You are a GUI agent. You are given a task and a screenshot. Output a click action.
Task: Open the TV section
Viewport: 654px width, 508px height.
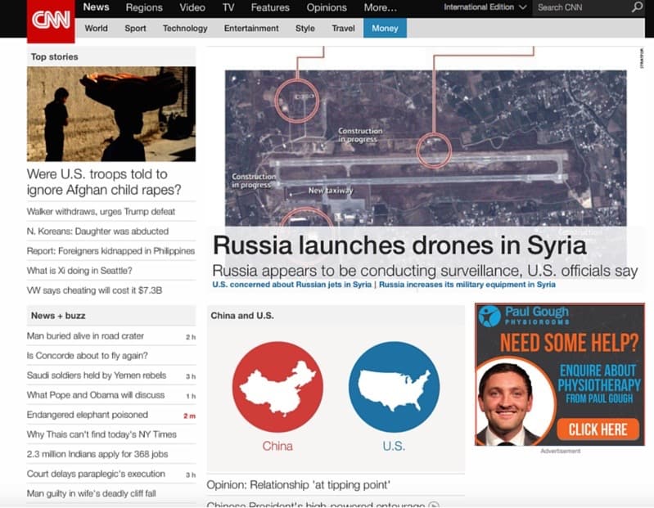click(228, 7)
